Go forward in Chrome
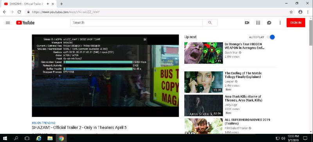 click(x=12, y=12)
